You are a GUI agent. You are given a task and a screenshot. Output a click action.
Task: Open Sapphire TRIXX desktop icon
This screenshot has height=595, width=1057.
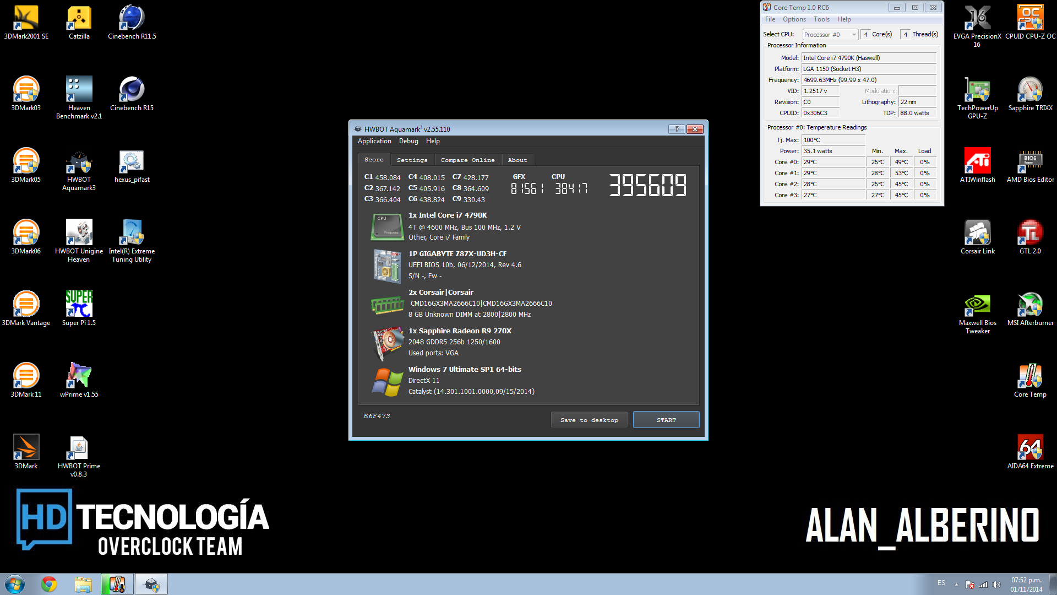[x=1030, y=94]
